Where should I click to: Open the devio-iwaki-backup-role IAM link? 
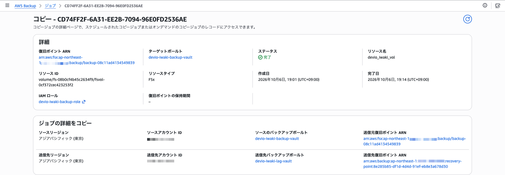[60, 102]
